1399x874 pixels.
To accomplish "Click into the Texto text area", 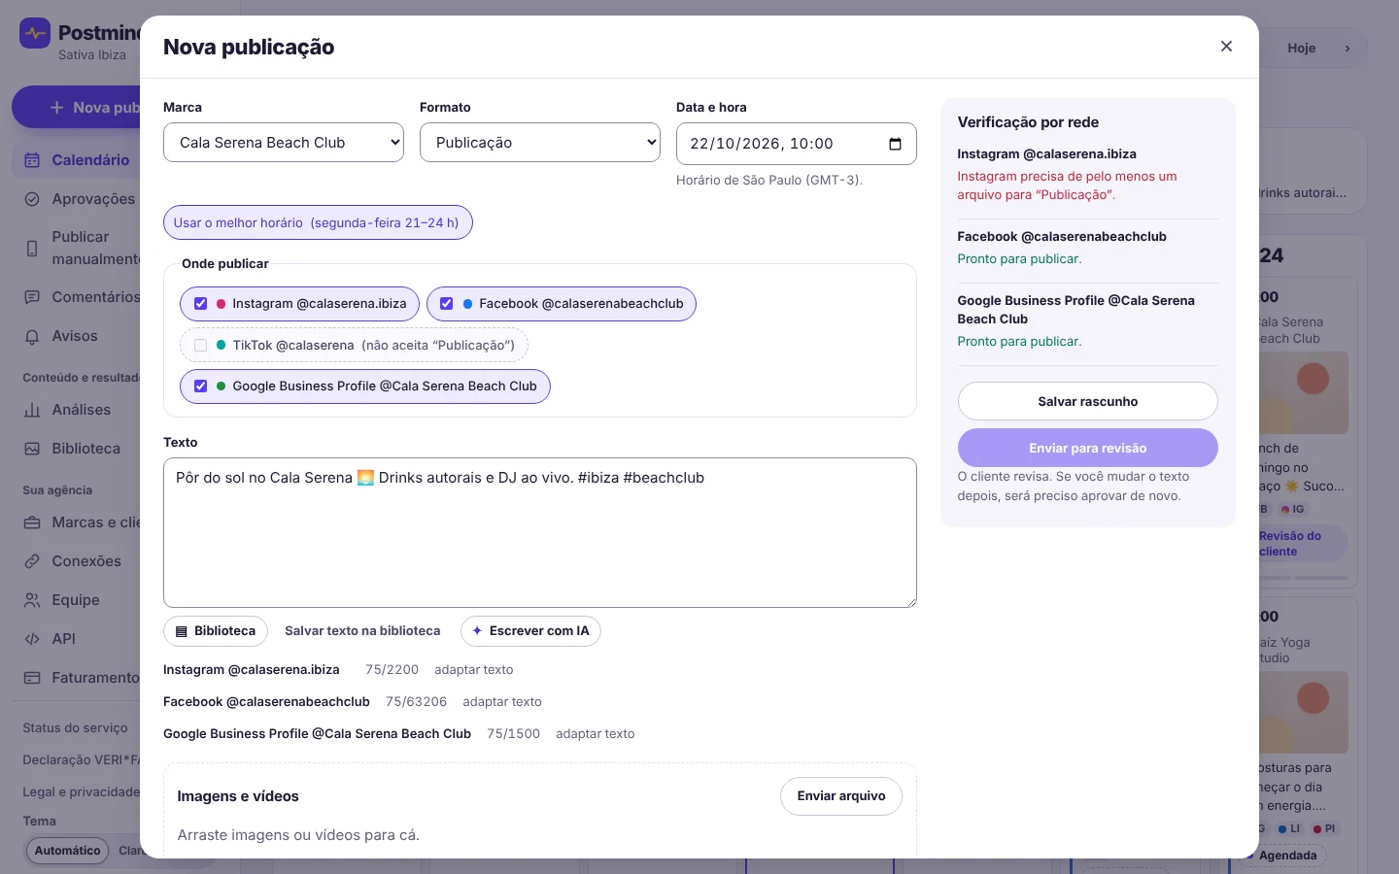I will pyautogui.click(x=540, y=532).
